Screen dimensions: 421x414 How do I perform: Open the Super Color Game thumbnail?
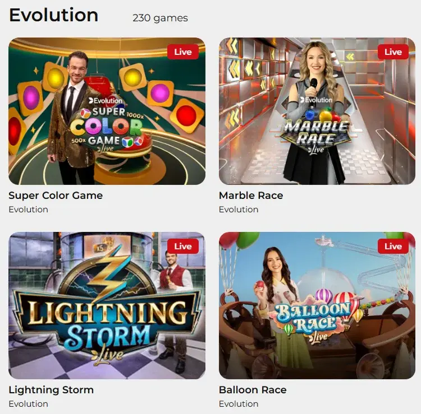pos(107,111)
